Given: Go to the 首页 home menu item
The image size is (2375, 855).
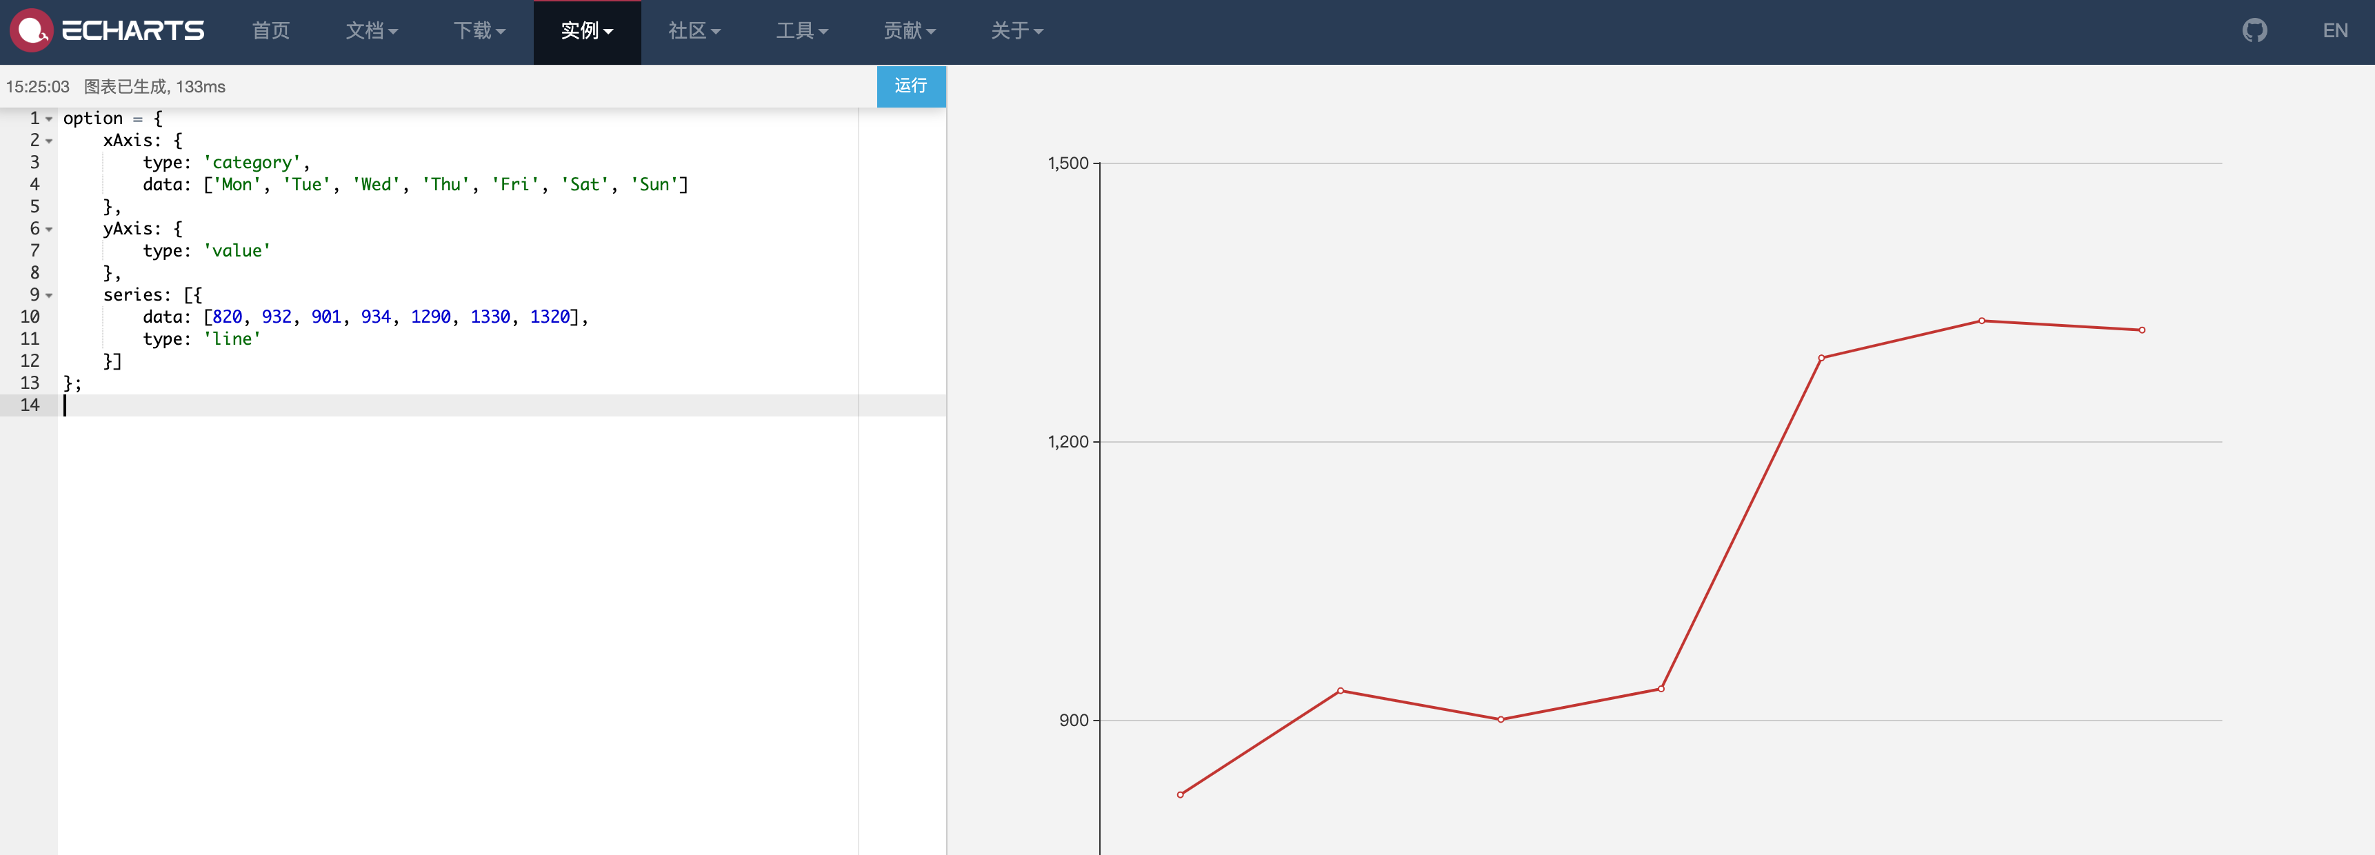Looking at the screenshot, I should tap(271, 30).
